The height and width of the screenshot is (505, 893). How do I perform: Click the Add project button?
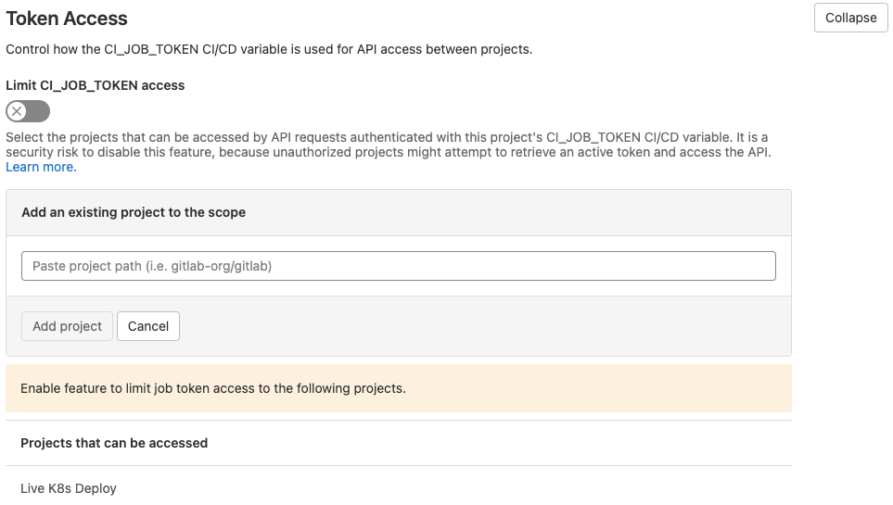[x=67, y=326]
